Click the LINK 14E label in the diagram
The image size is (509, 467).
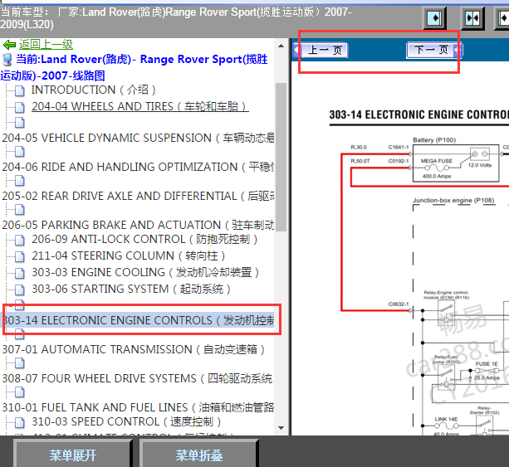(x=446, y=419)
